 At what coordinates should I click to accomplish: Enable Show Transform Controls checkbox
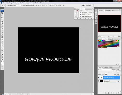22,5
